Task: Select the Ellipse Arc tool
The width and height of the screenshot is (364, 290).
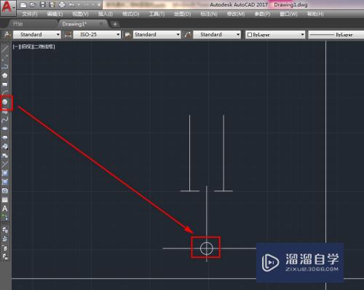Action: pos(5,137)
